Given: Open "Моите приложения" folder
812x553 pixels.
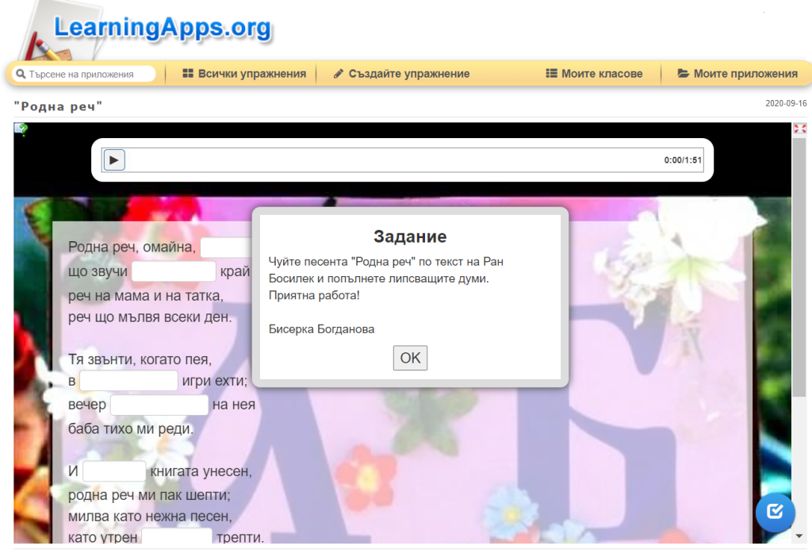Looking at the screenshot, I should pyautogui.click(x=737, y=74).
